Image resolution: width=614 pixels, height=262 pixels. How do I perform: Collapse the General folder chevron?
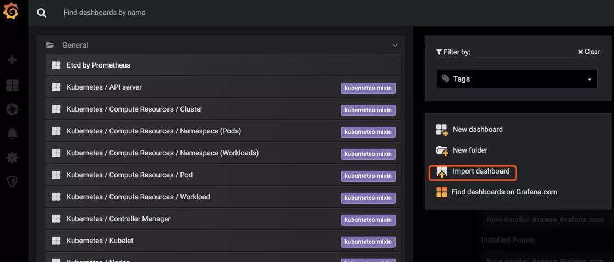tap(395, 46)
